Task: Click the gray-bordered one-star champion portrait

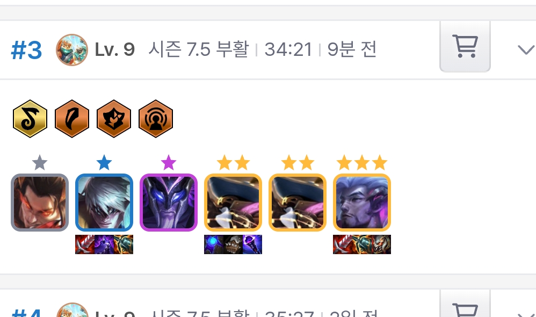Action: pos(40,203)
